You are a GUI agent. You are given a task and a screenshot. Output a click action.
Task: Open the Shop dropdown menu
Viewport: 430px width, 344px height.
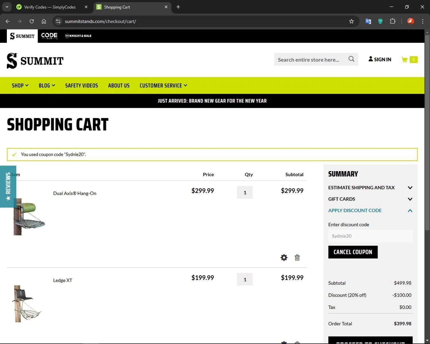(20, 86)
